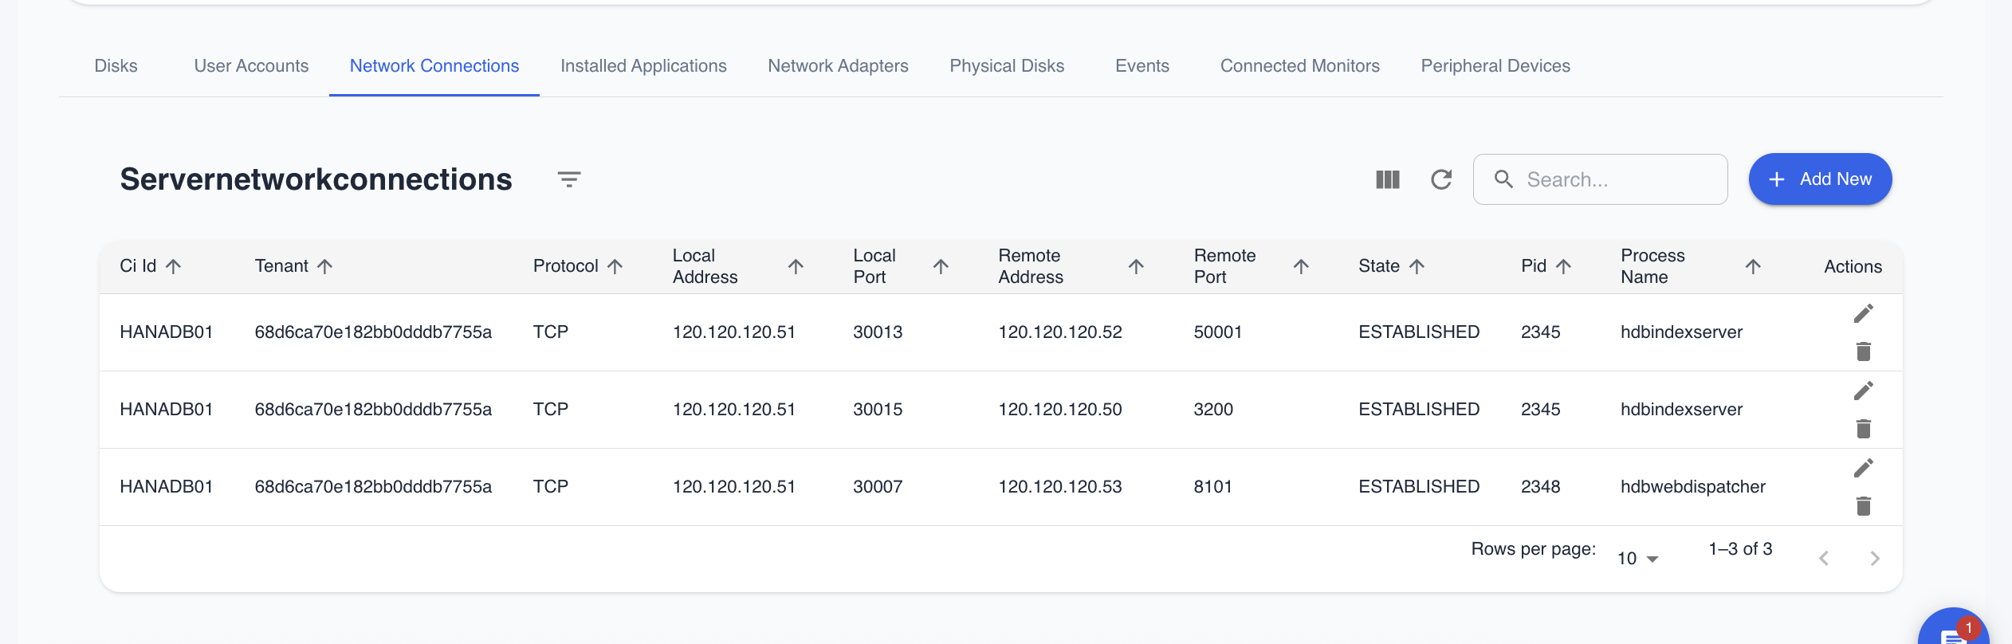Switch to the Installed Applications tab

(643, 66)
